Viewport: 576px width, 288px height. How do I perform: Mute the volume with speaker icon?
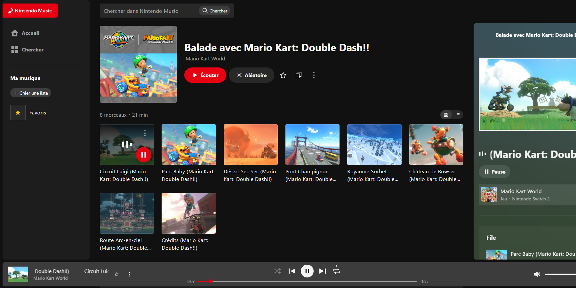537,274
